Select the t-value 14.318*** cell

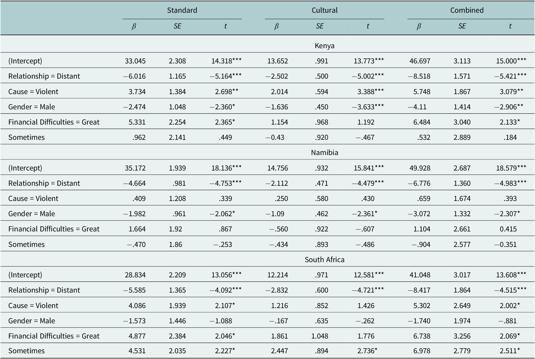[226, 61]
